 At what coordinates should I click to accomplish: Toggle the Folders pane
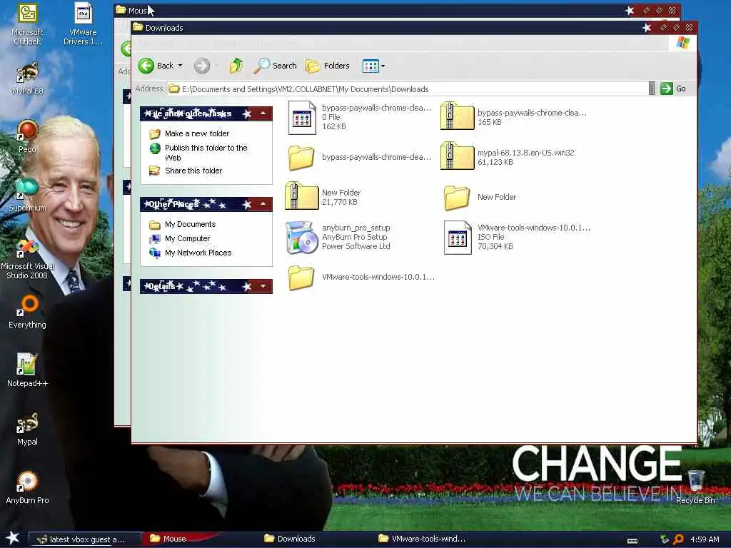328,66
